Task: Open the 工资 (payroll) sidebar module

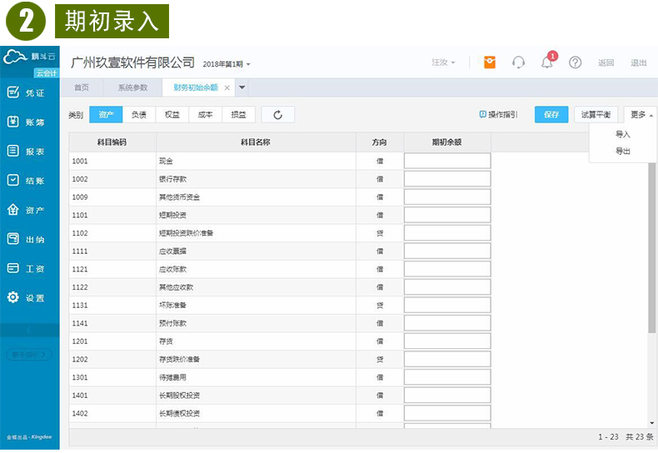Action: point(26,268)
